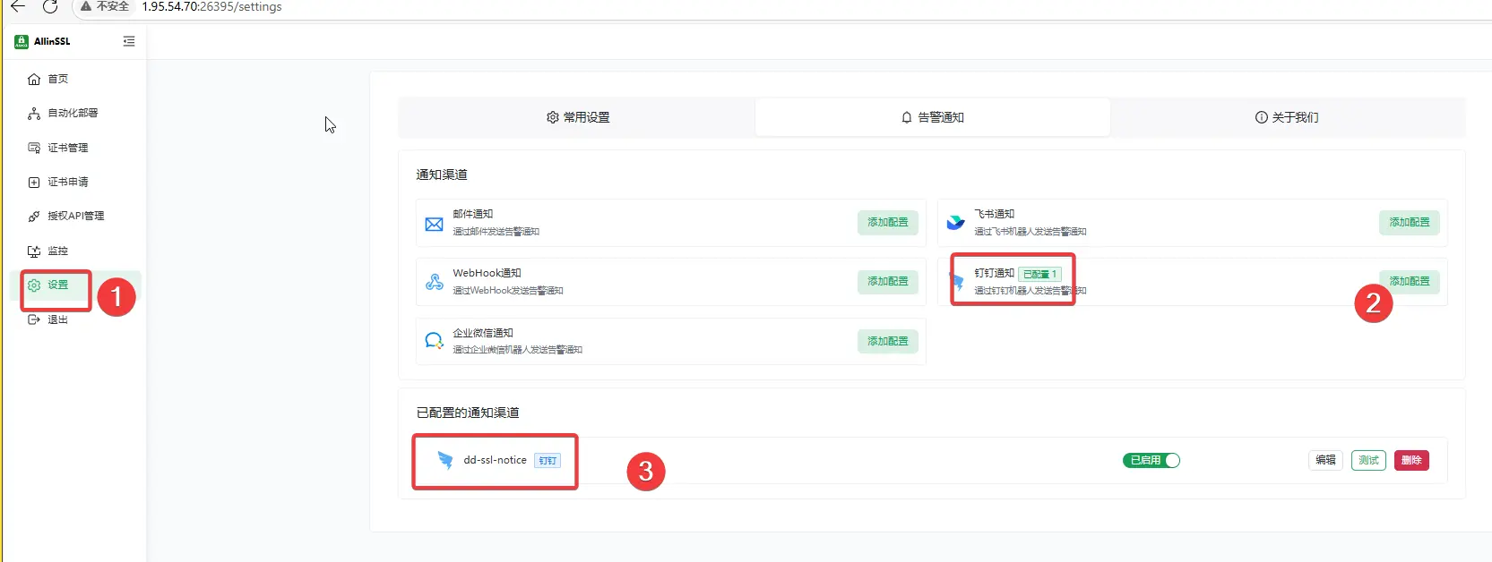
Task: Add configuration for email notification
Action: [x=887, y=222]
